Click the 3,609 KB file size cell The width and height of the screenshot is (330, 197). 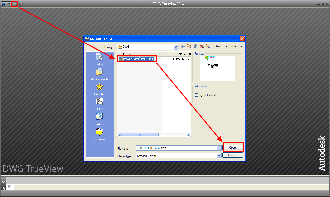pos(179,59)
